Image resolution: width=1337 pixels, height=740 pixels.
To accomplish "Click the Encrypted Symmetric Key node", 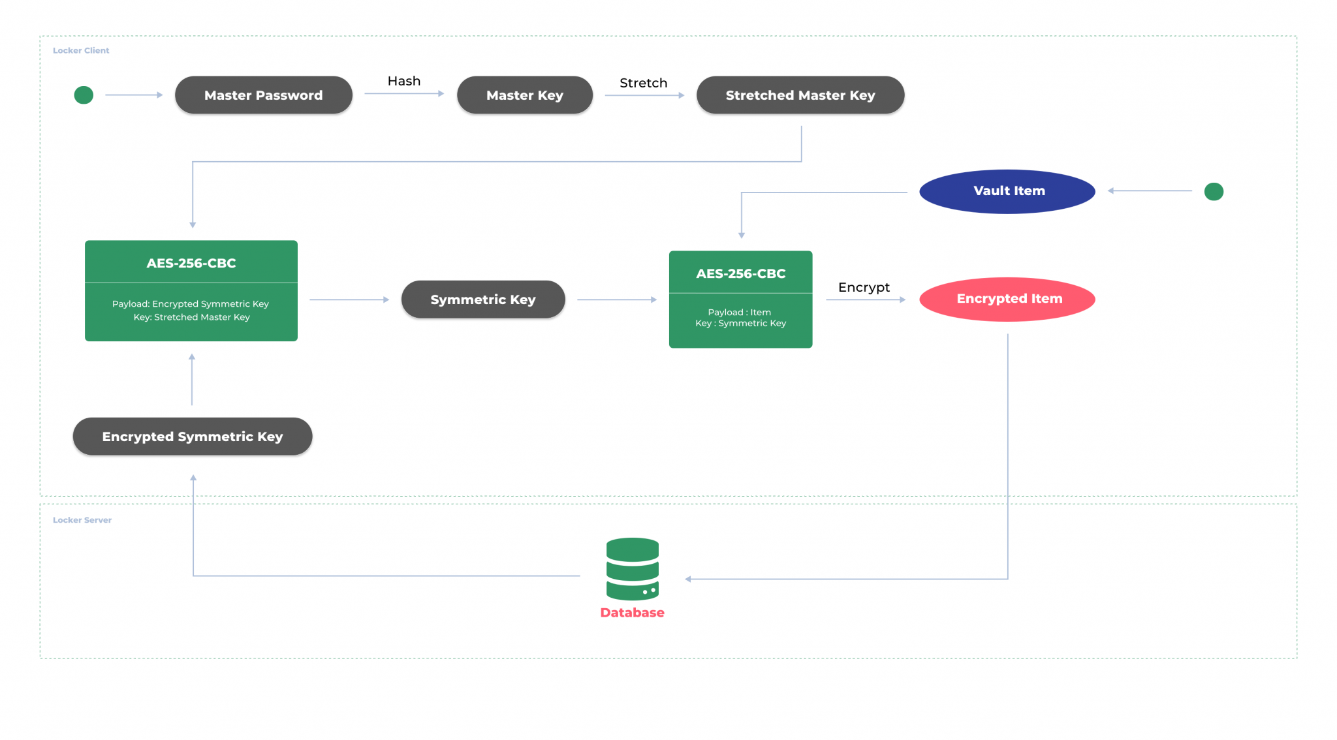I will (x=192, y=437).
